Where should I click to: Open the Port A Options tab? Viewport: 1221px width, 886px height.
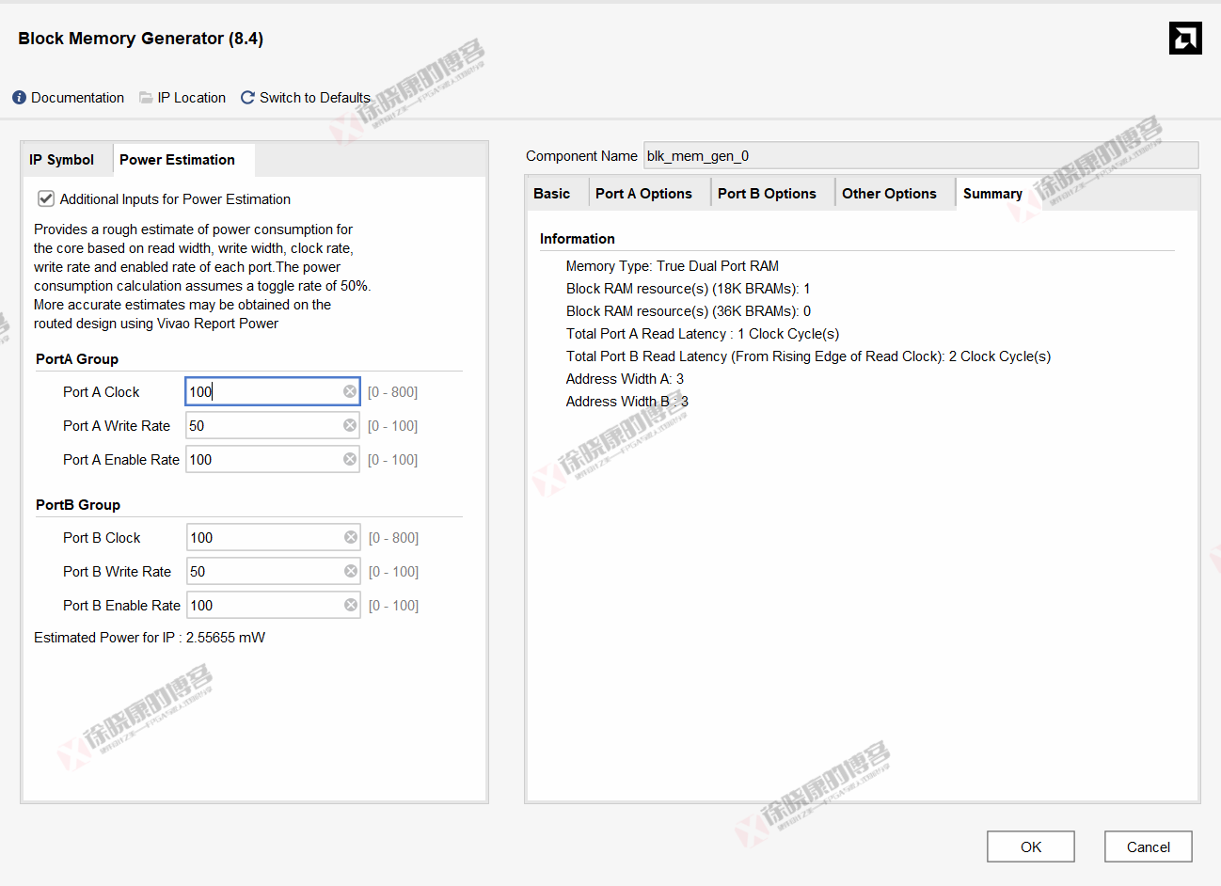pyautogui.click(x=643, y=193)
